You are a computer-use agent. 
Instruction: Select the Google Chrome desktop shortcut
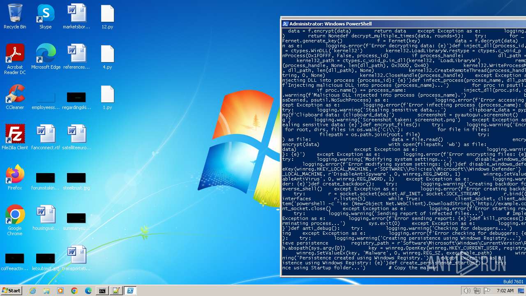coord(15,220)
